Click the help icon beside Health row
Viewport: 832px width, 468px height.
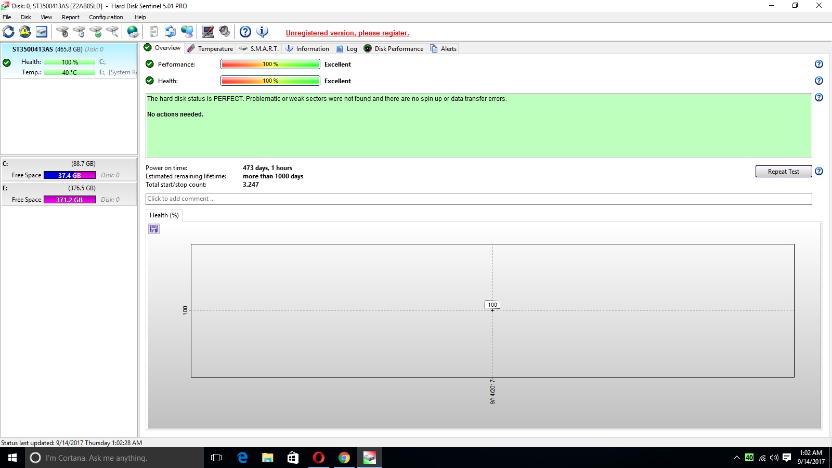coord(819,81)
